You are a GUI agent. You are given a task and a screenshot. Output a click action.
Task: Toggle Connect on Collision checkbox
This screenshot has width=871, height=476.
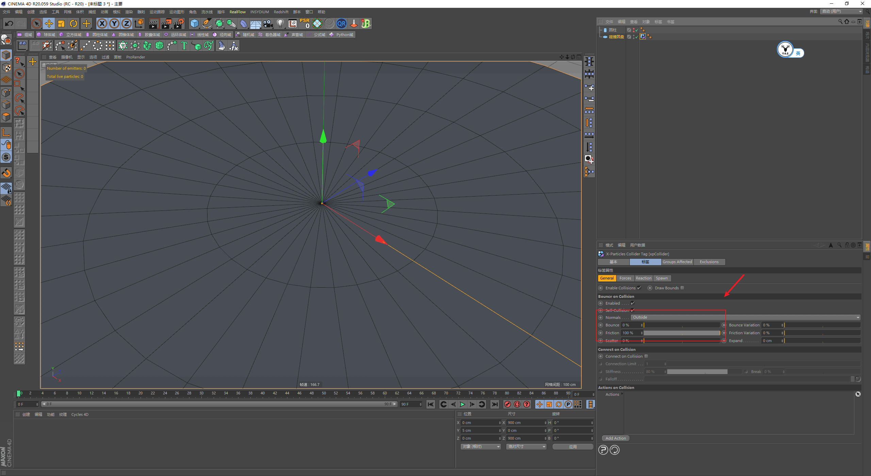tap(646, 356)
